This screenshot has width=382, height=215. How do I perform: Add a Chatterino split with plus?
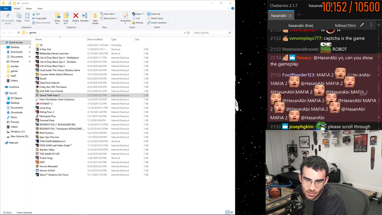point(378,25)
